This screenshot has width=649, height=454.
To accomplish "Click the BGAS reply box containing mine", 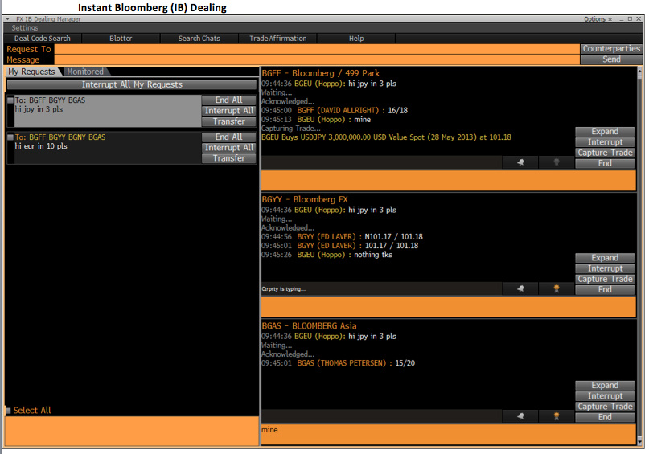I will pos(448,435).
